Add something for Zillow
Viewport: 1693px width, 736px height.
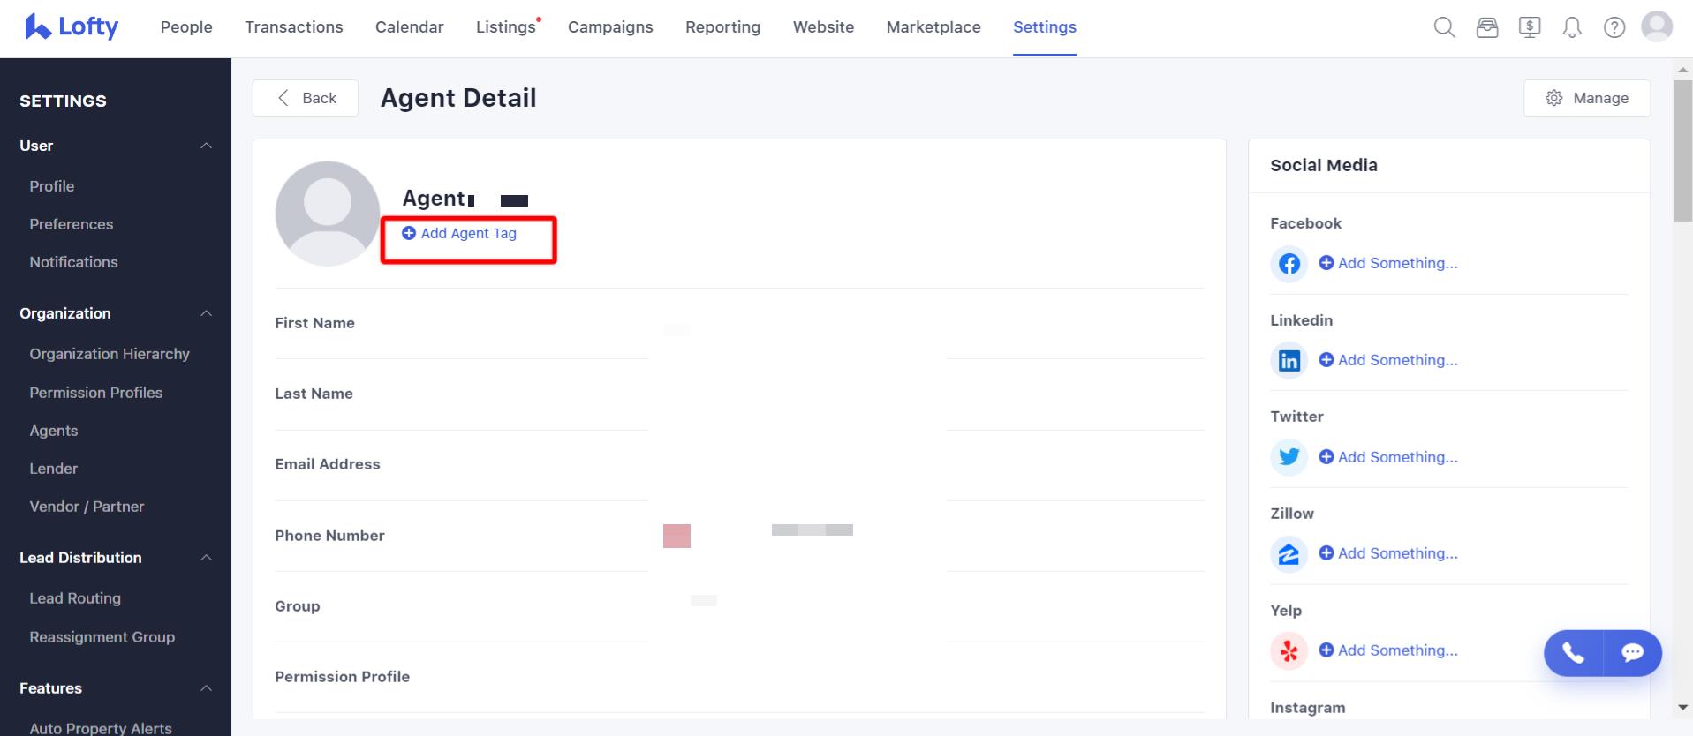(1388, 553)
